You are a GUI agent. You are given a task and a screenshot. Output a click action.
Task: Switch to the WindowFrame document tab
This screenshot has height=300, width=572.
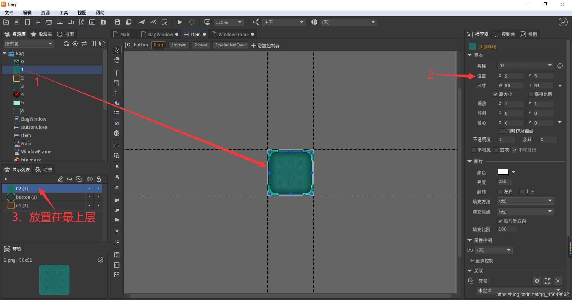pyautogui.click(x=233, y=34)
